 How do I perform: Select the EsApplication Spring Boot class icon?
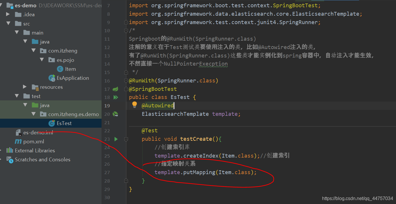tap(52, 78)
